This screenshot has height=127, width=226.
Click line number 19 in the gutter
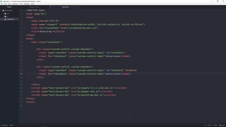[21, 74]
